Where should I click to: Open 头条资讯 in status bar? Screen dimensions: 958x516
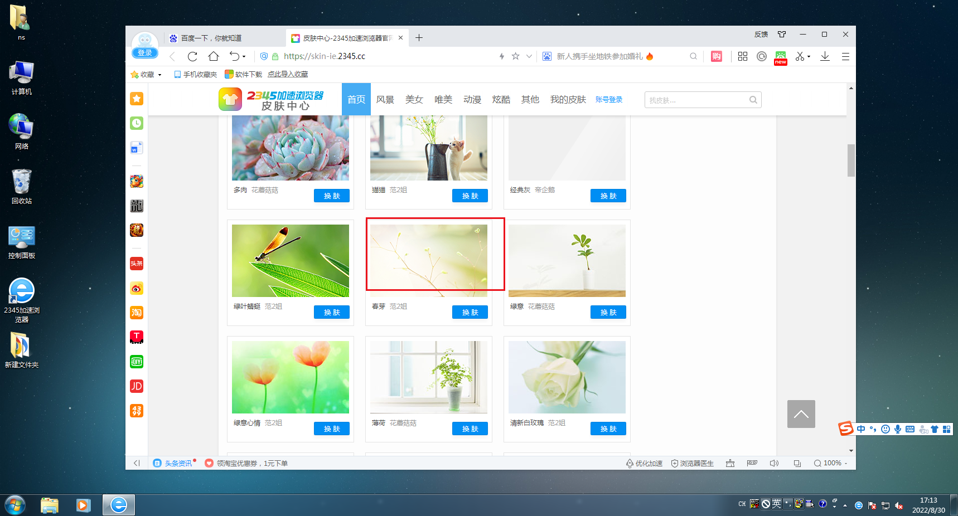click(173, 463)
